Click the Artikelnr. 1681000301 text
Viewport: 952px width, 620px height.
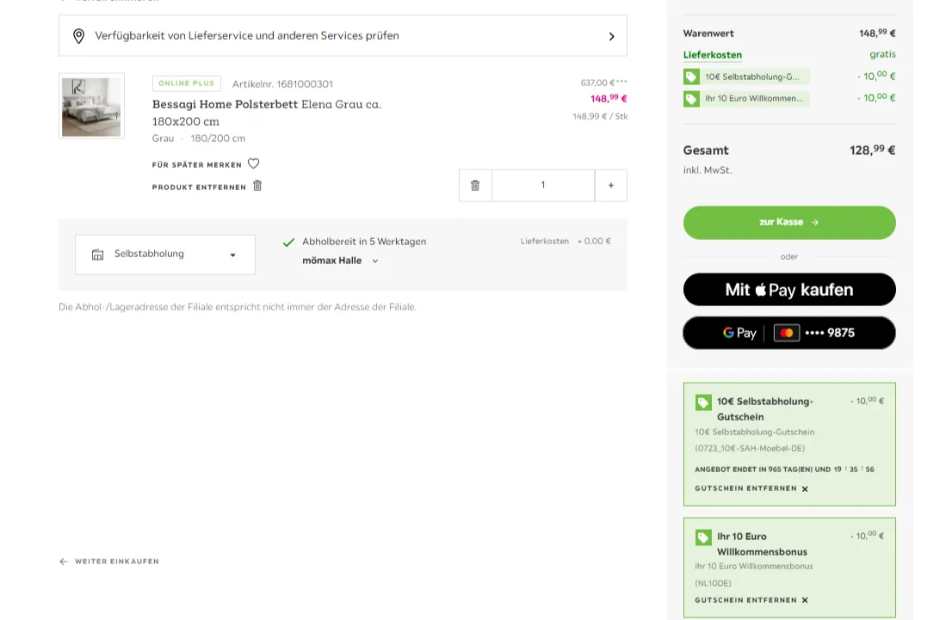point(282,84)
